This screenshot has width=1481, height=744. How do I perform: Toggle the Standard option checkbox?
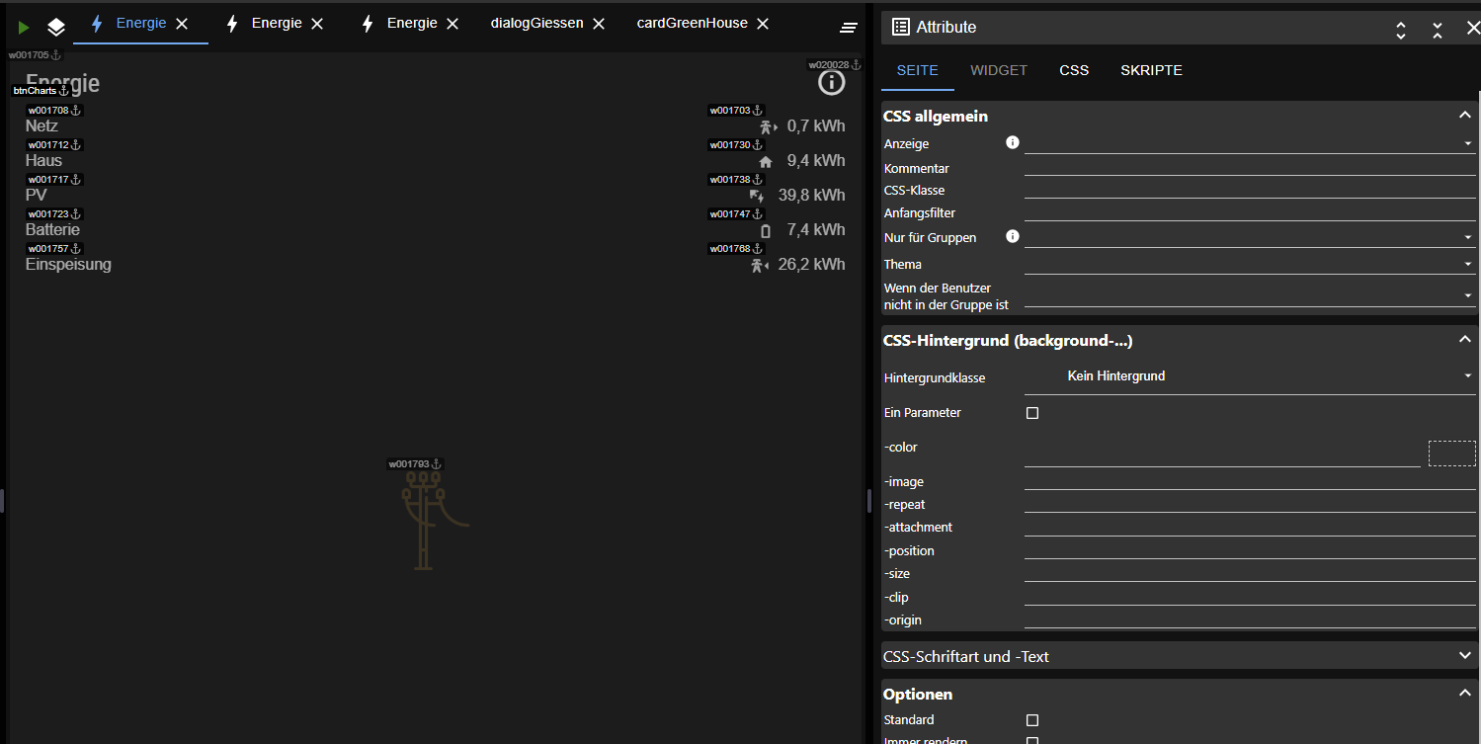pyautogui.click(x=1032, y=720)
